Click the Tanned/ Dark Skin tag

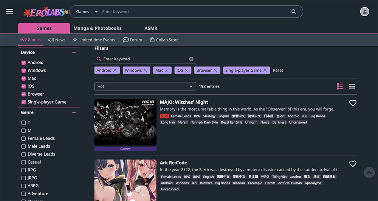click(x=204, y=123)
